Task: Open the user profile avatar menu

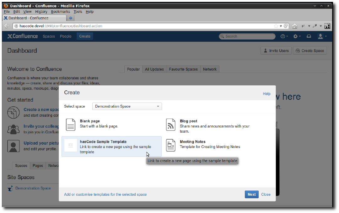Action: click(322, 36)
